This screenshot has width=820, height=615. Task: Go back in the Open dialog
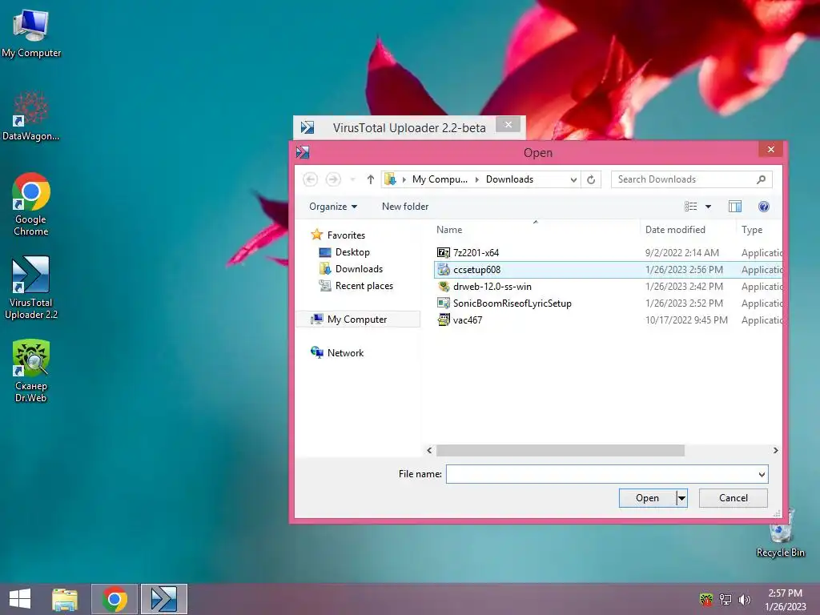[310, 179]
